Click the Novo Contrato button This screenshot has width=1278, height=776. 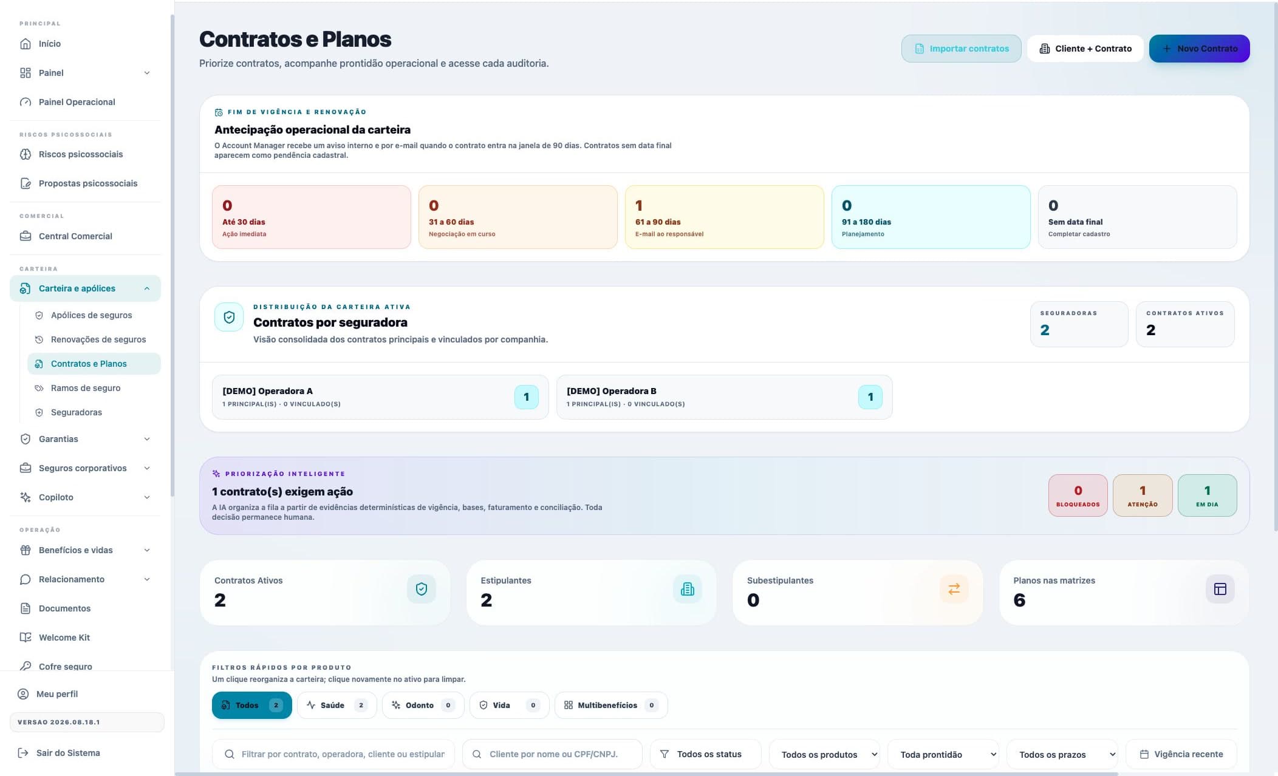tap(1200, 49)
